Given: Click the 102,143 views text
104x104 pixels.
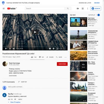Looking at the screenshot, I should (7, 57).
